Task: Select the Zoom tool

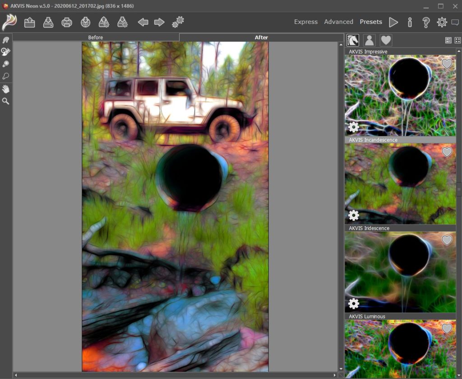Action: [5, 101]
